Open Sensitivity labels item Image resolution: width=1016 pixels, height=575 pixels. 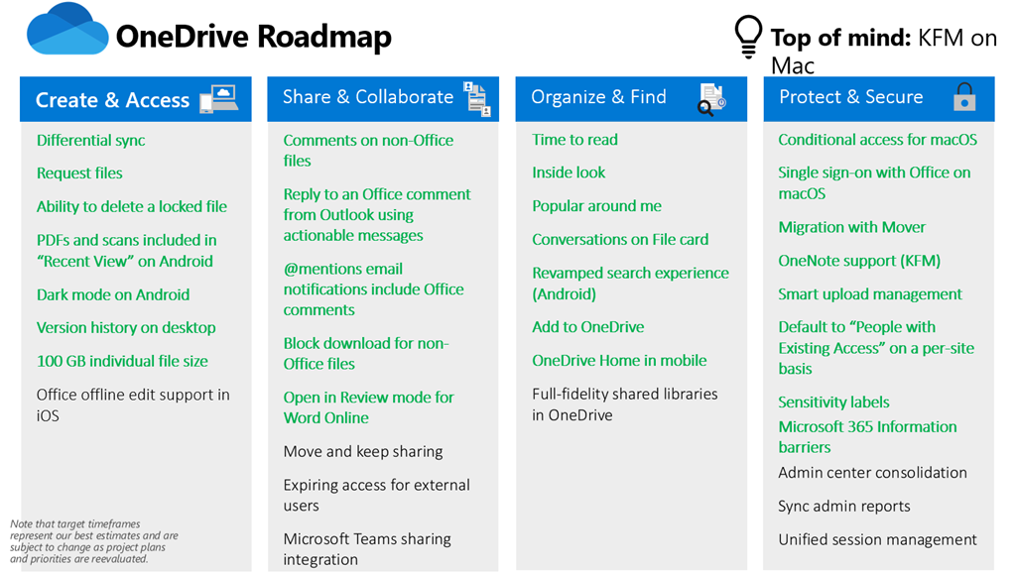tap(833, 402)
